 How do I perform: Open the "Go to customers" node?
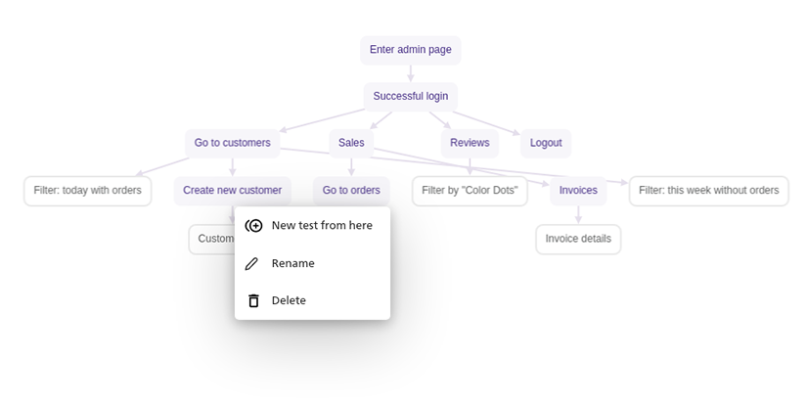(x=232, y=143)
